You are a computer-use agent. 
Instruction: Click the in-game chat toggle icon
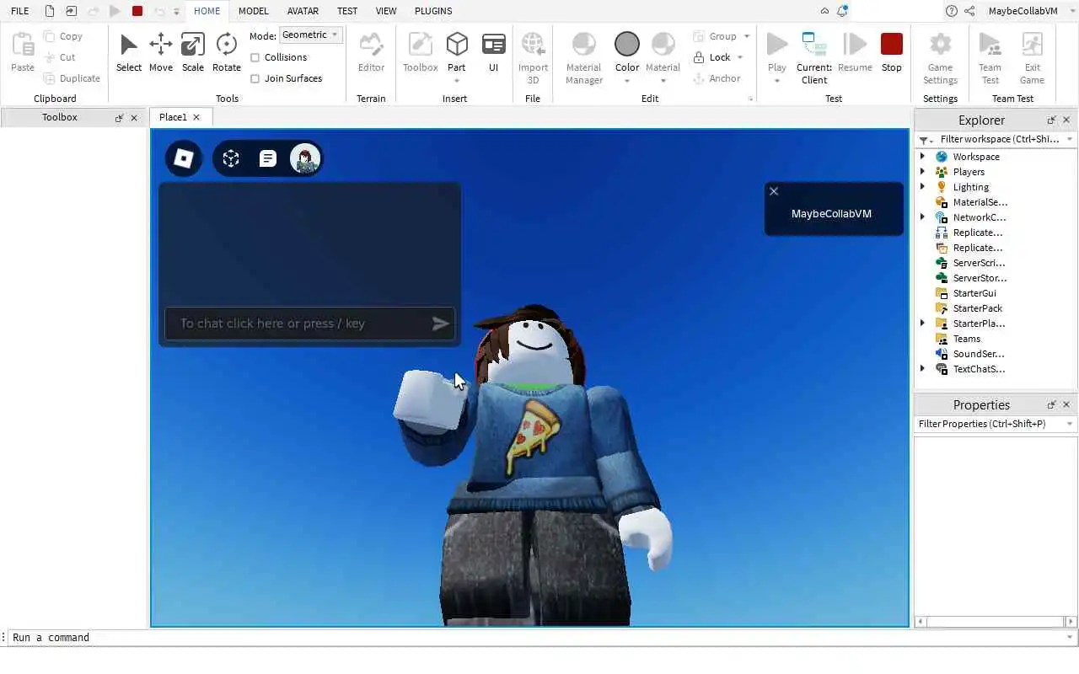pos(267,158)
